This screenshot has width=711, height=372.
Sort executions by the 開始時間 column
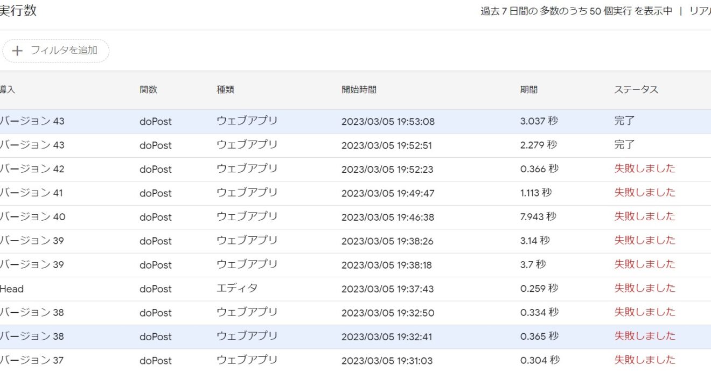click(x=358, y=89)
